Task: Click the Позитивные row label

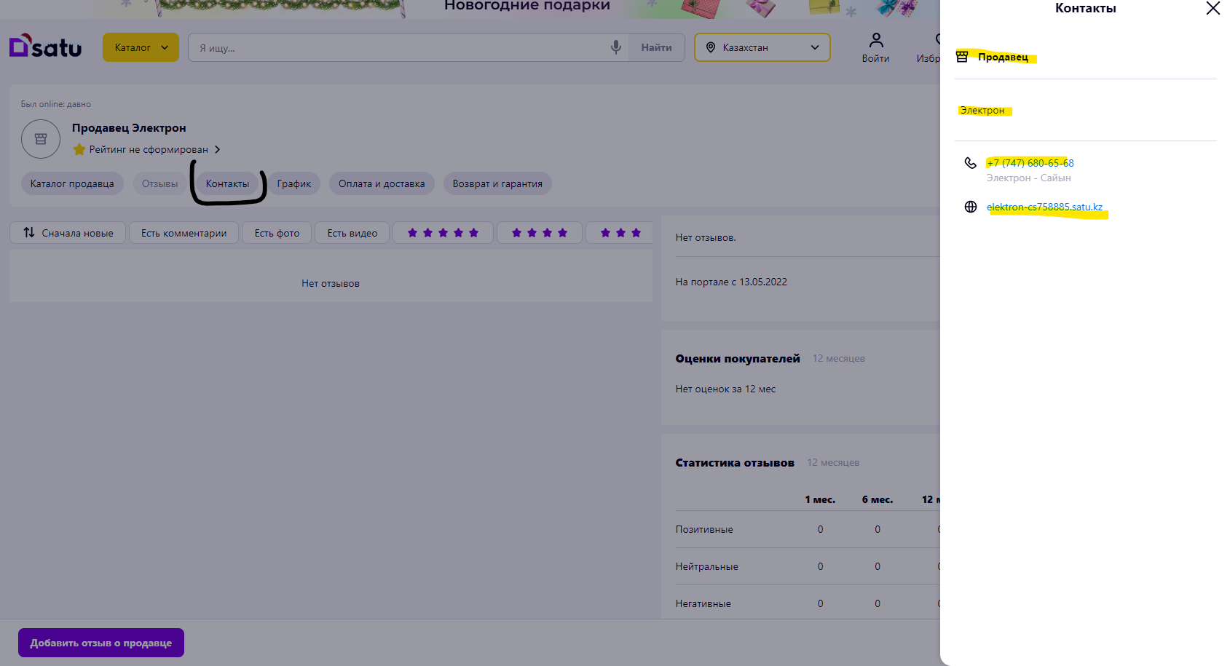Action: pos(704,529)
